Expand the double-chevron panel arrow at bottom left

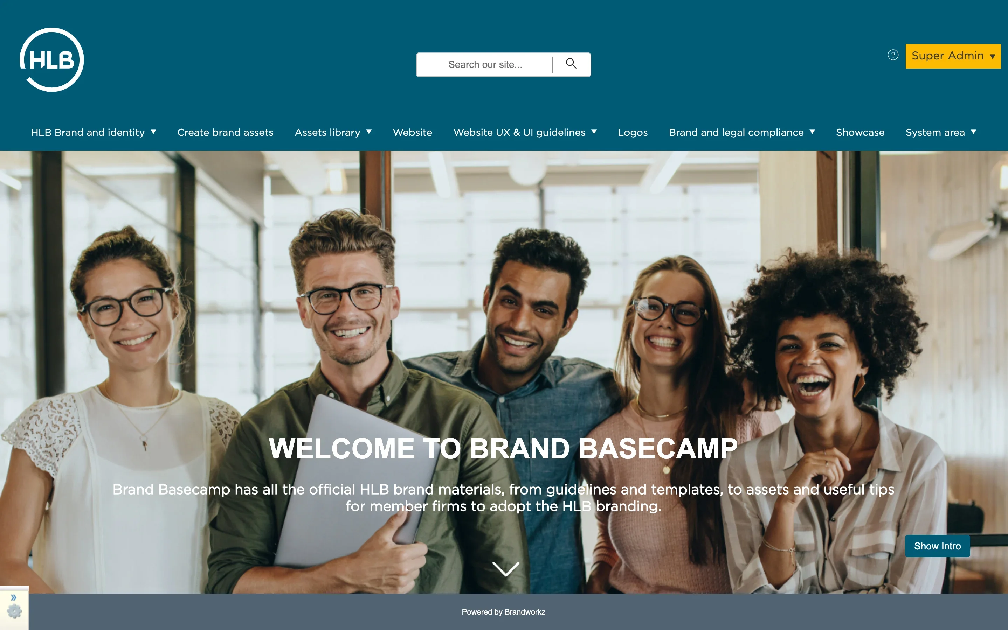[13, 597]
